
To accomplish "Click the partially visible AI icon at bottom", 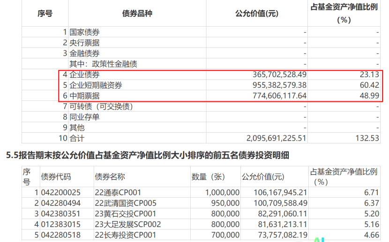I will (x=320, y=239).
